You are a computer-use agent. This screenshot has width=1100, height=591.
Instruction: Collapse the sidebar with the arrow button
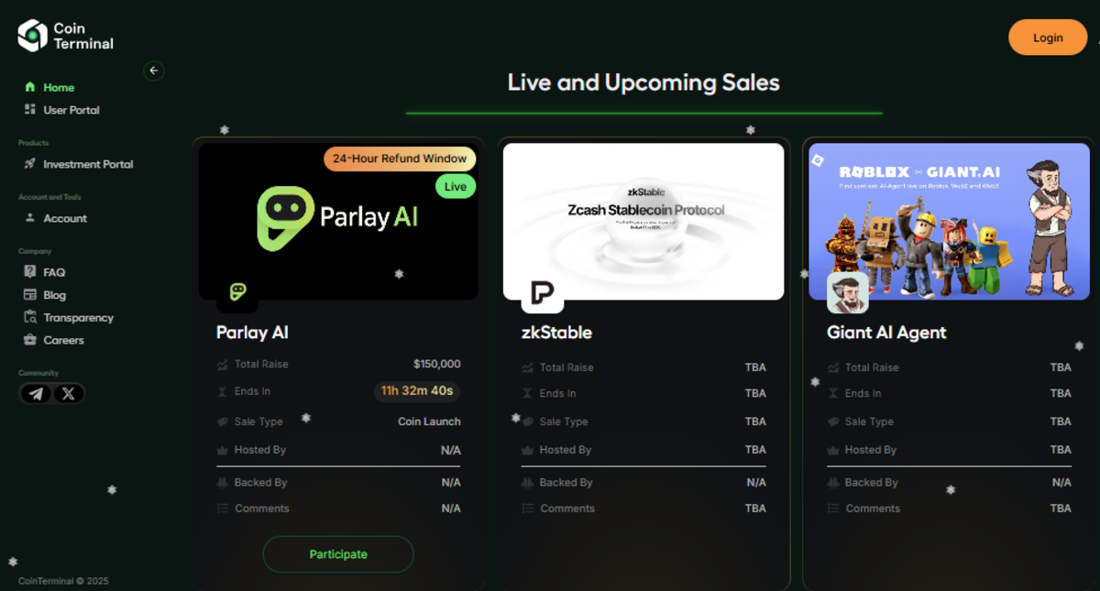[x=154, y=71]
